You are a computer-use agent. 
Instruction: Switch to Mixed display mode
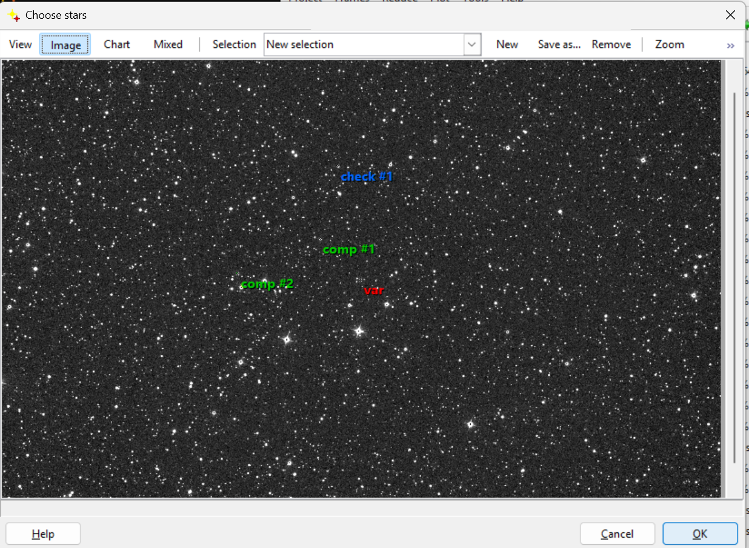(x=168, y=45)
